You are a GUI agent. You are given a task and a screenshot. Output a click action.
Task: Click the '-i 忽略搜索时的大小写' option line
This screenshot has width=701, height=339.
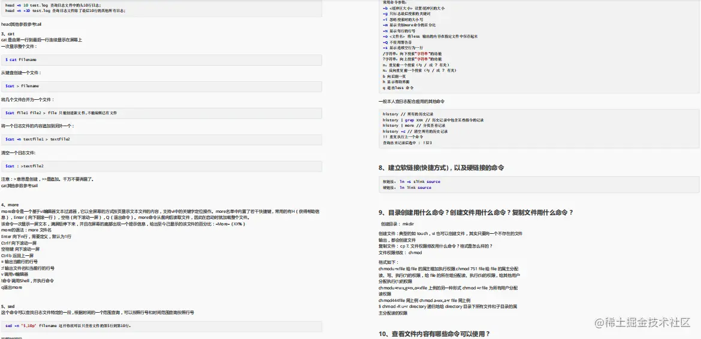(x=403, y=20)
